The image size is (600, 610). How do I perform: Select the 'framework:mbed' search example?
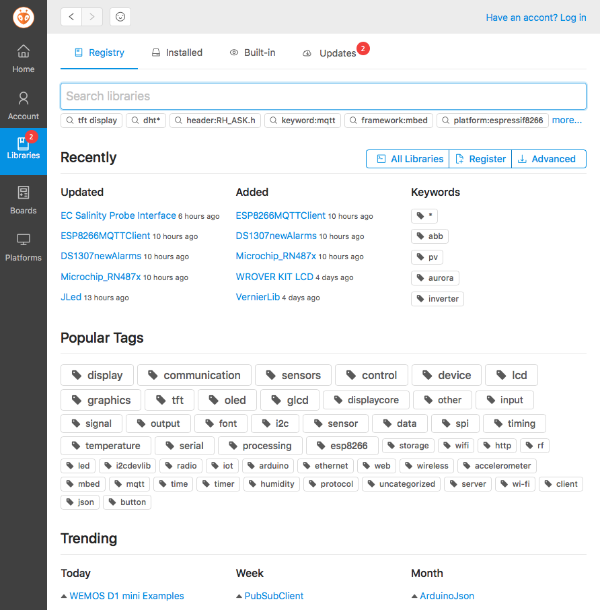[389, 121]
